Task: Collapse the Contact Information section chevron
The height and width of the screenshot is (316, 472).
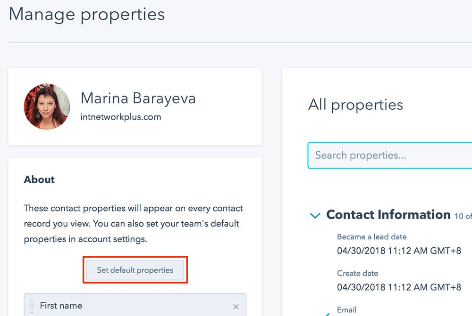Action: (x=315, y=216)
